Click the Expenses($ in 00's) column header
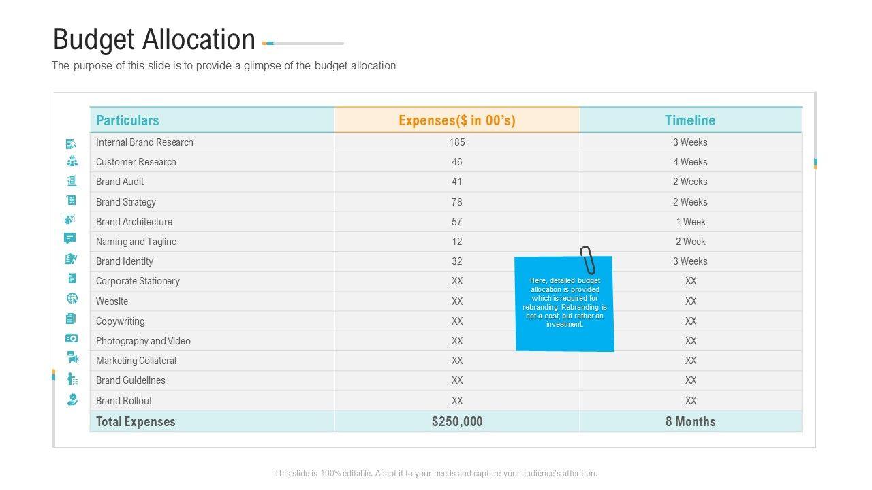This screenshot has height=490, width=872. click(457, 120)
